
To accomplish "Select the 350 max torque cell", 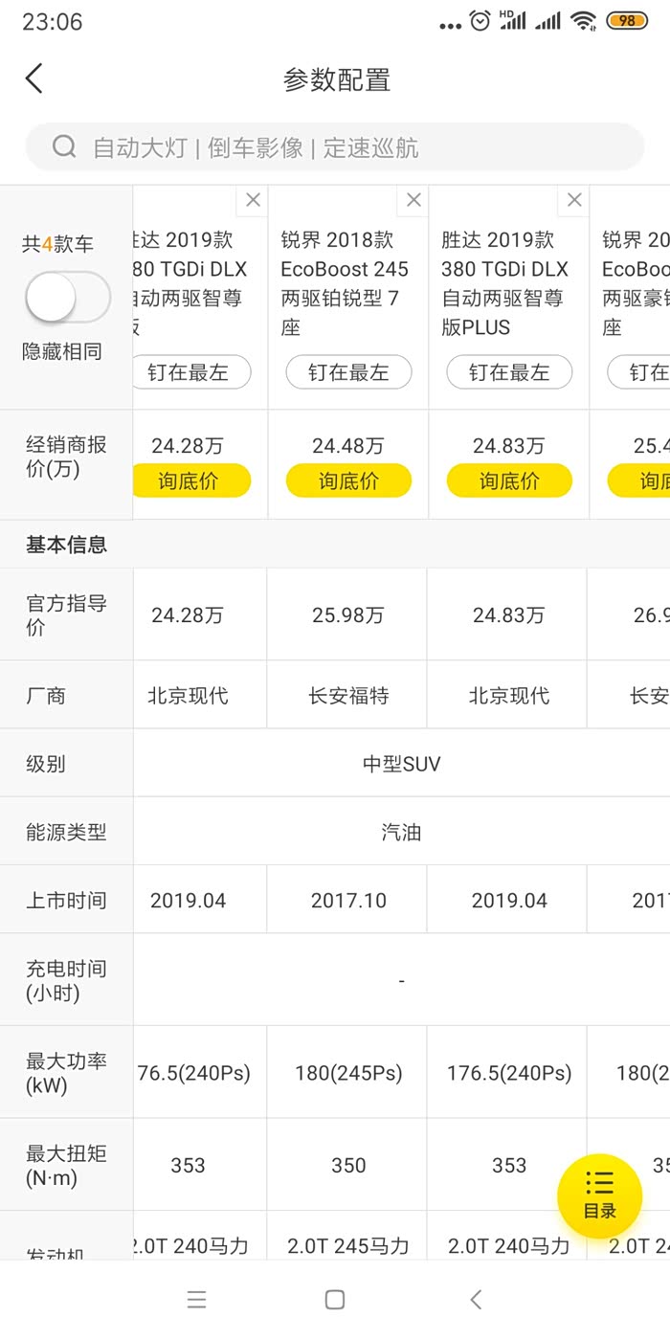I will point(348,1165).
